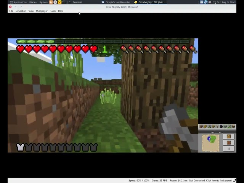
Task: Click the calendar tray icon
Action: click(x=202, y=2)
